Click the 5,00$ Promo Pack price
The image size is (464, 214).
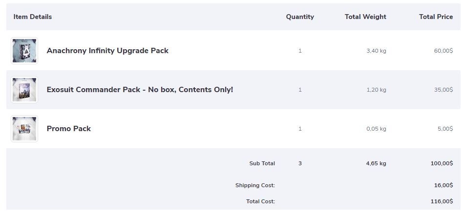[x=445, y=129]
